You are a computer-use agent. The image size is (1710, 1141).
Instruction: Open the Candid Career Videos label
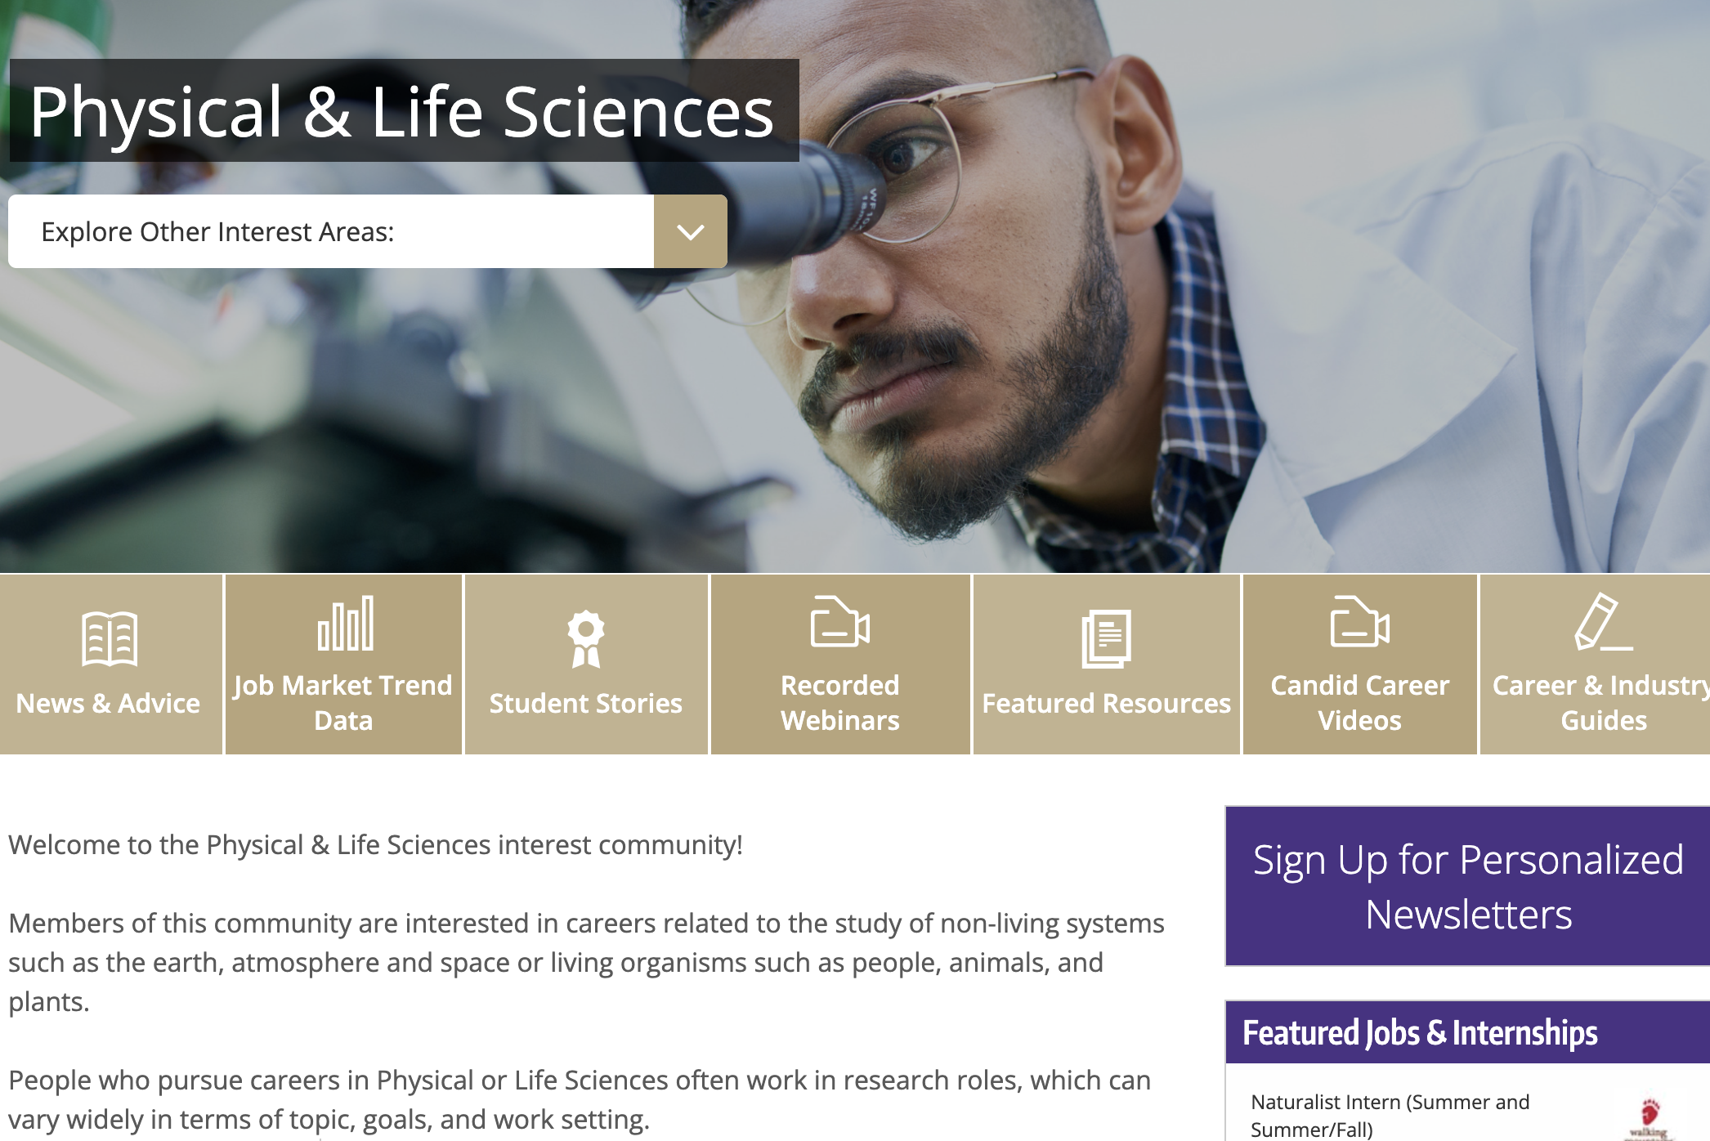(x=1359, y=702)
